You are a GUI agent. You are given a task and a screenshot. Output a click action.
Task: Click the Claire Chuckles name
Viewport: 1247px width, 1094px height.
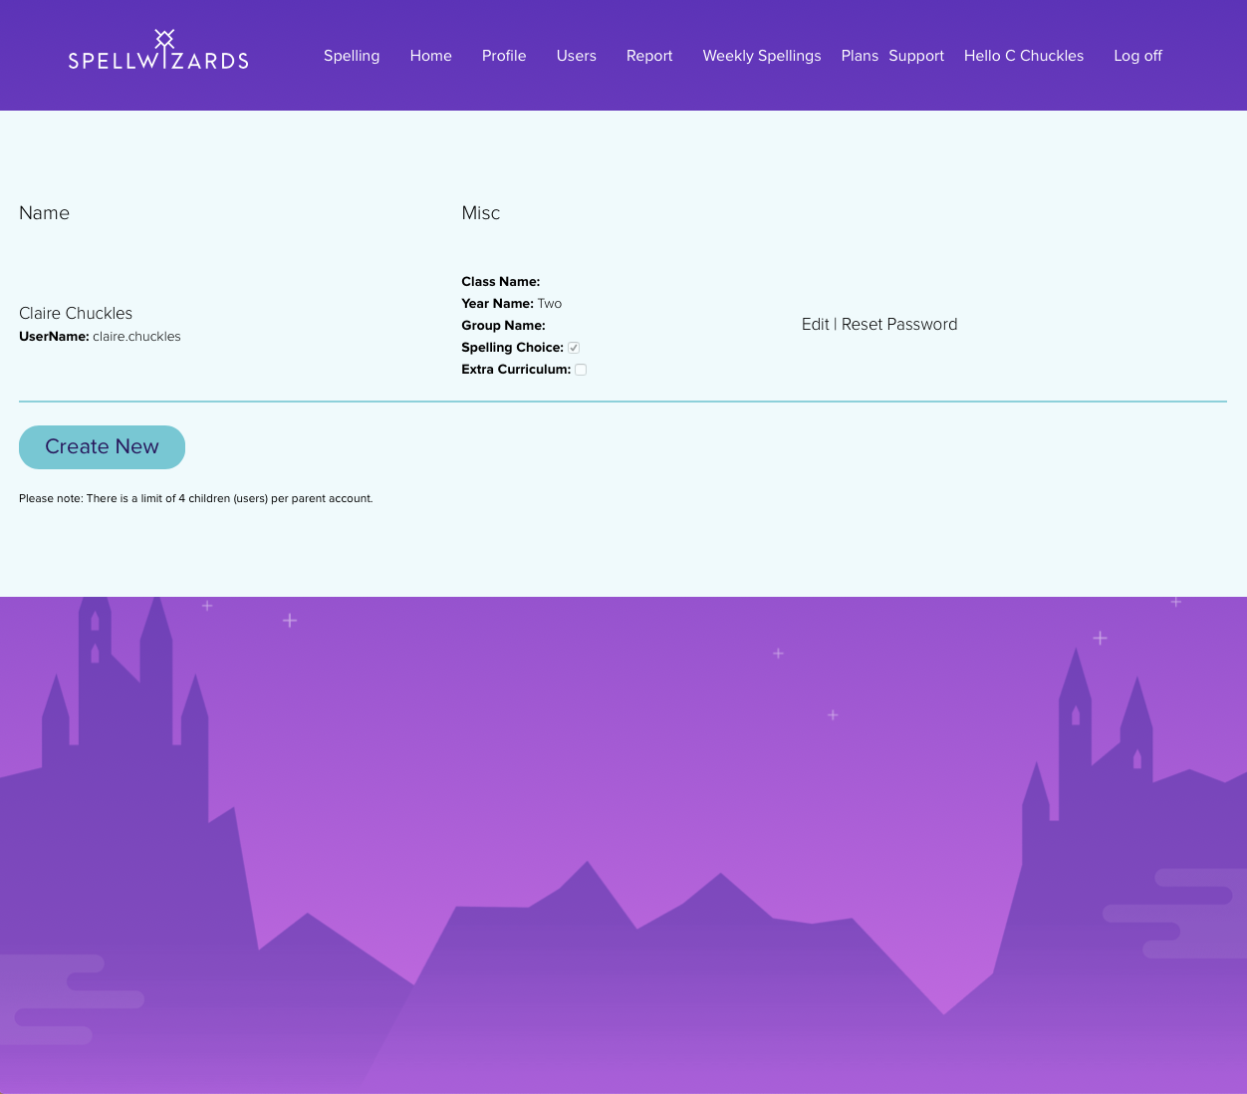(76, 314)
